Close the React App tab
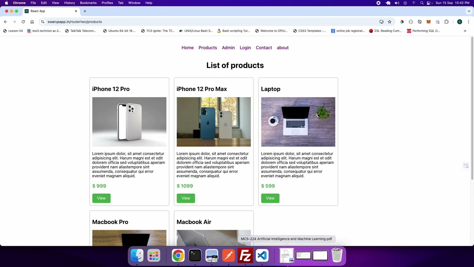This screenshot has height=267, width=474. click(76, 11)
